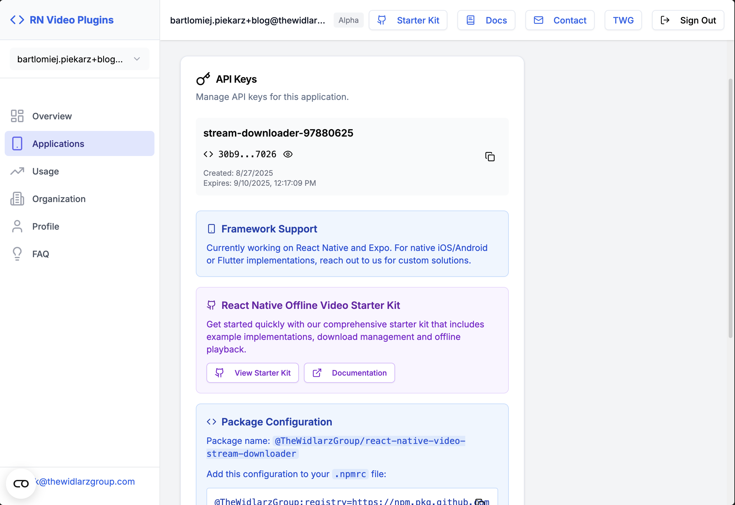Click the GitHub icon in View Starter Kit

click(x=219, y=373)
